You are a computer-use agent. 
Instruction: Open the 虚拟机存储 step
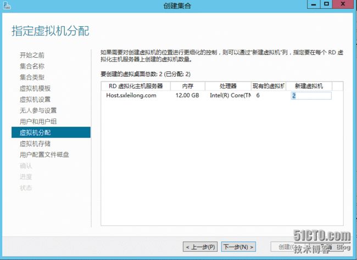pyautogui.click(x=35, y=144)
